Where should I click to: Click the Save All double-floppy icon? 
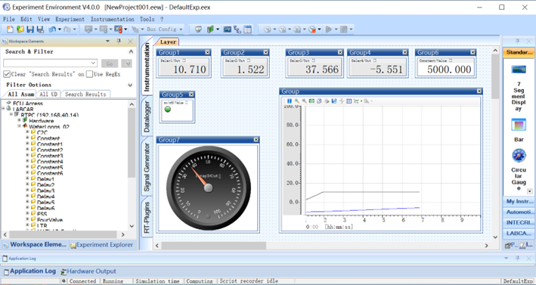[40, 29]
